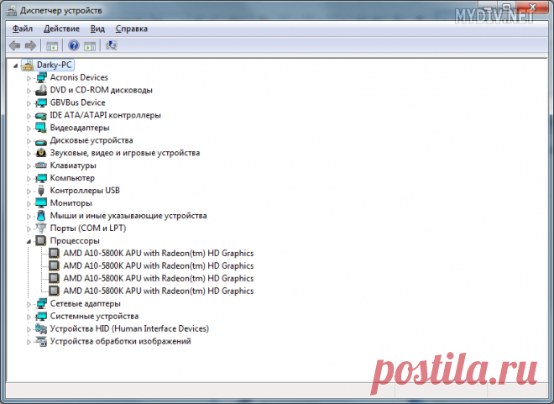The image size is (554, 404).
Task: Click the Процессоры chip icon
Action: click(41, 241)
